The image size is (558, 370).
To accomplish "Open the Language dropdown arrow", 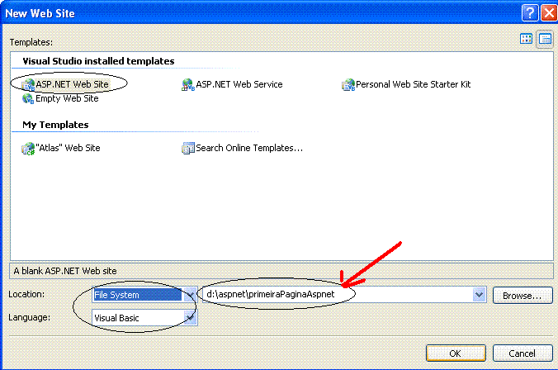I will (x=190, y=317).
